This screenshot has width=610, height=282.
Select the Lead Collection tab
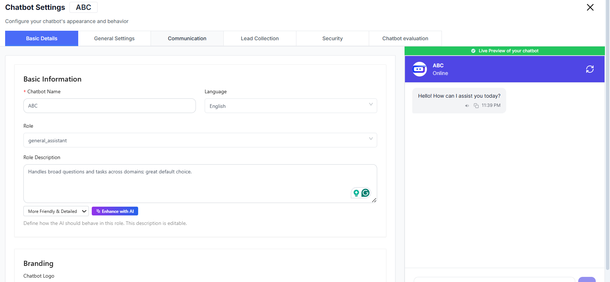[x=260, y=38]
